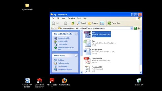Click the Rename this file icon
Viewport: 162px width, 91px height.
pos(55,38)
